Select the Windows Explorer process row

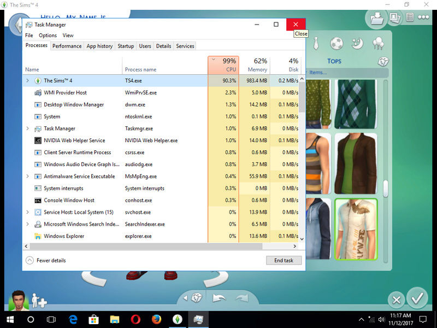click(161, 236)
